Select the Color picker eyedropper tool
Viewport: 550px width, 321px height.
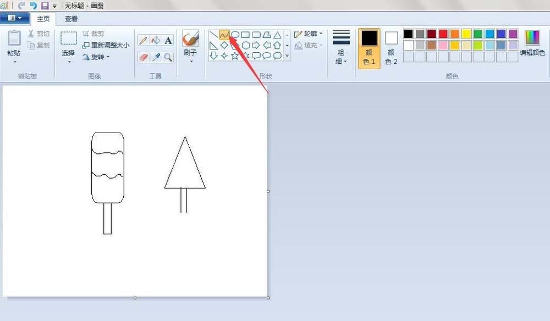tap(156, 57)
